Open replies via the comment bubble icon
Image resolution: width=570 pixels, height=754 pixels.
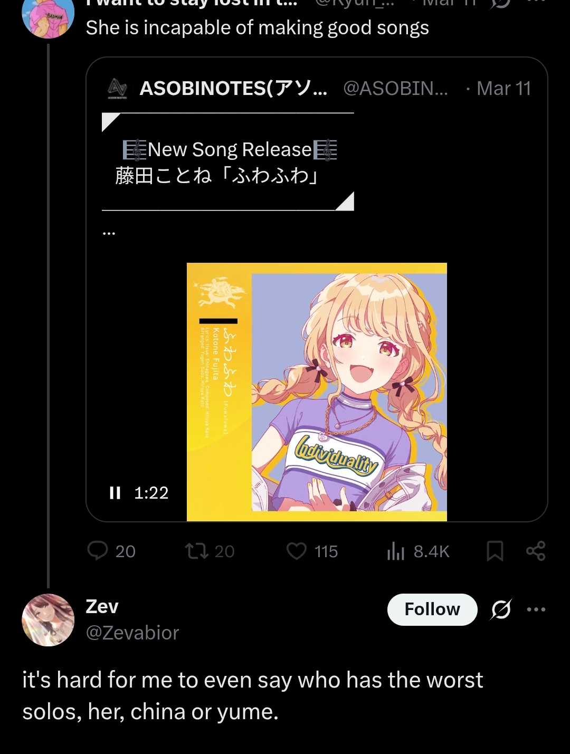pos(98,551)
